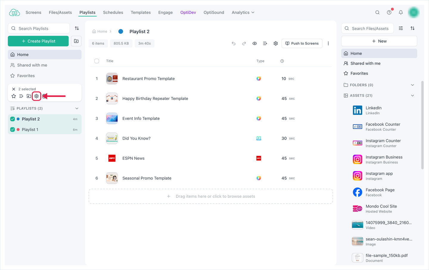Click the drag items here drop zone
This screenshot has height=270, width=429.
pyautogui.click(x=211, y=196)
